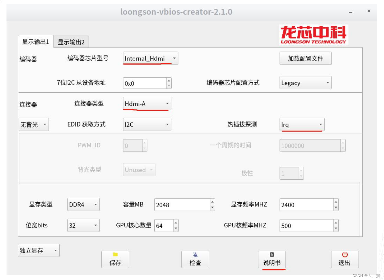Click the 退出 (Exit) power icon button
The image size is (384, 280).
pyautogui.click(x=344, y=259)
